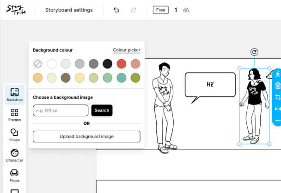Open the Colour picker link
The width and height of the screenshot is (281, 193).
(127, 50)
